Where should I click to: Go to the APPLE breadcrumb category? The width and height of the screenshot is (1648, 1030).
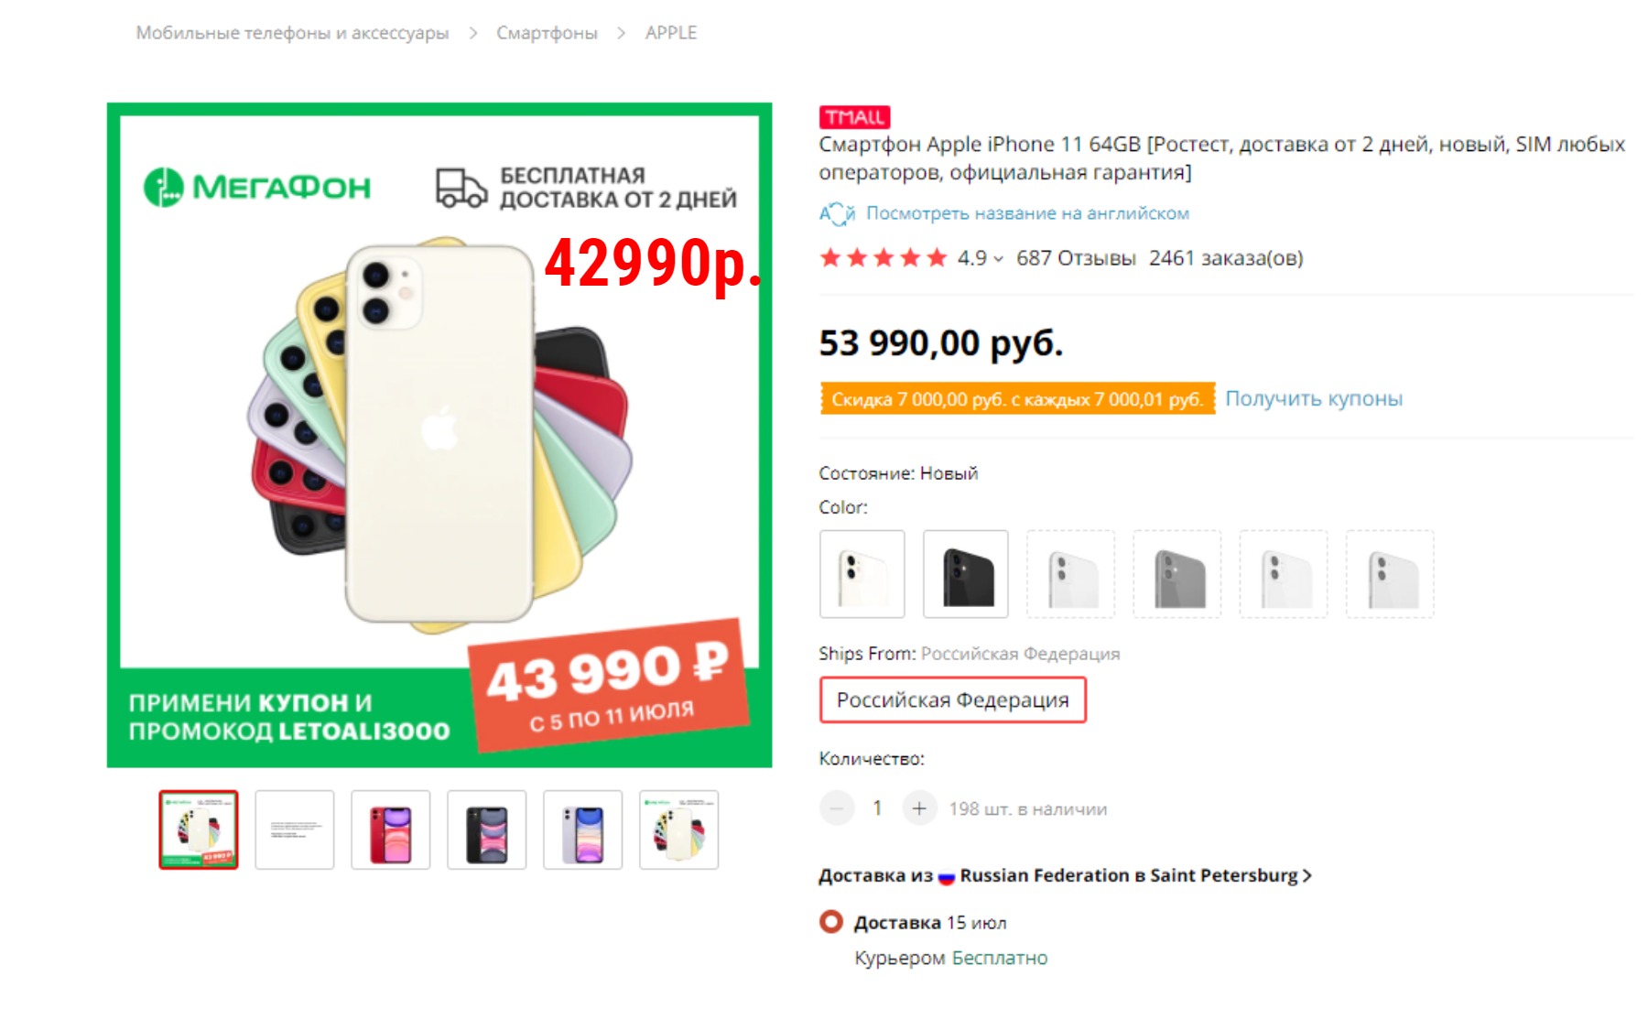[x=671, y=33]
